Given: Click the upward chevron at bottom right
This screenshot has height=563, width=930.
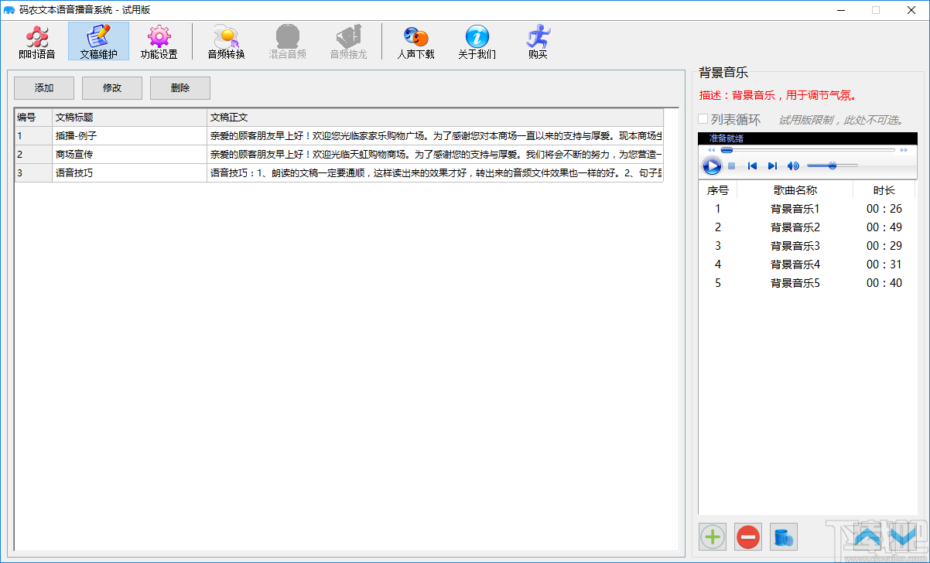Looking at the screenshot, I should click(x=867, y=537).
